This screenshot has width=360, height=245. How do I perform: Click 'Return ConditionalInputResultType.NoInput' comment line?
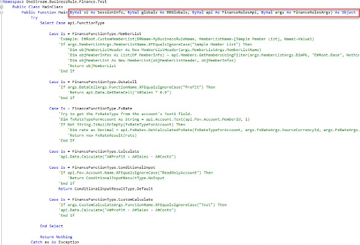tap(116, 178)
